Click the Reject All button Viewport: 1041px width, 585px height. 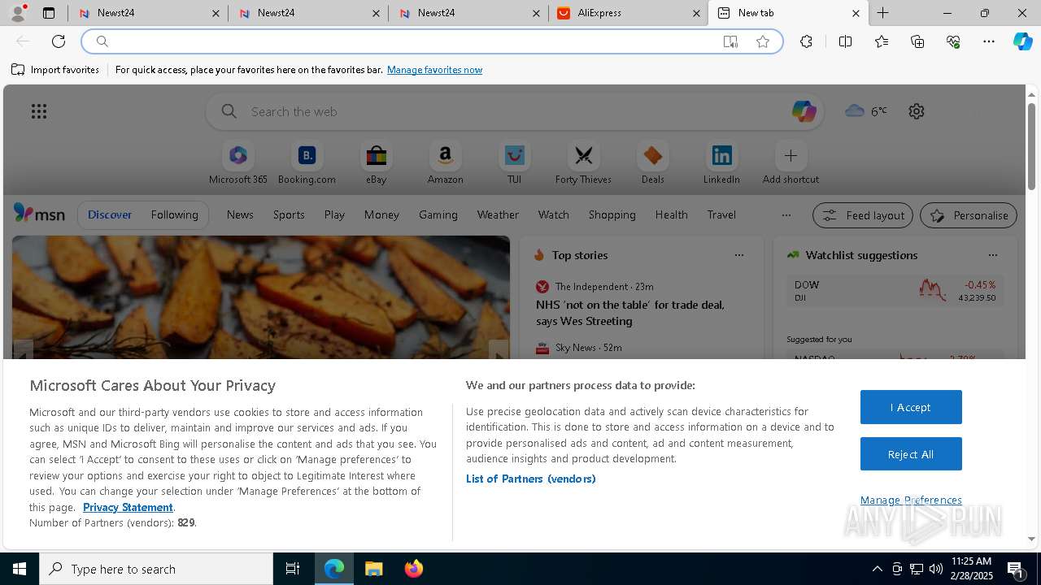911,454
